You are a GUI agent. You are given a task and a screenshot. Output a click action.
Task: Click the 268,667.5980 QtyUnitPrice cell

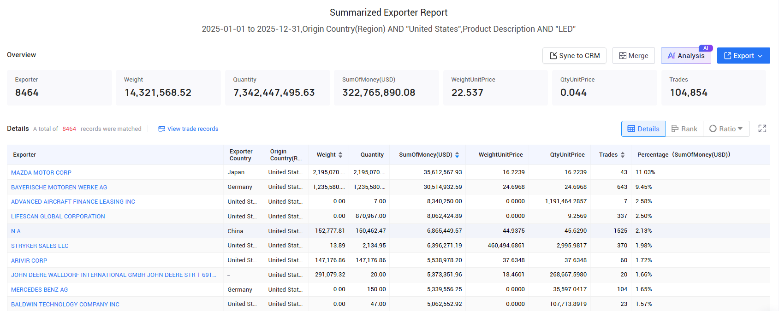(568, 275)
